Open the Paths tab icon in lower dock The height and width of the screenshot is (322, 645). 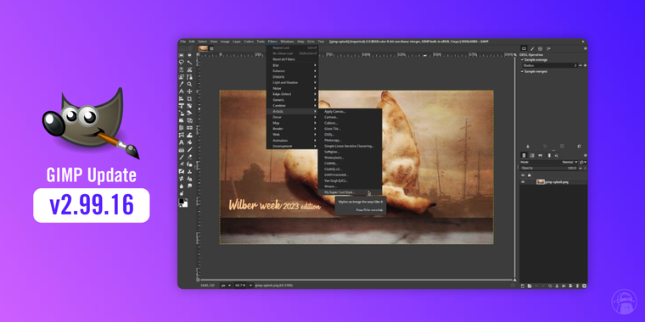click(540, 155)
